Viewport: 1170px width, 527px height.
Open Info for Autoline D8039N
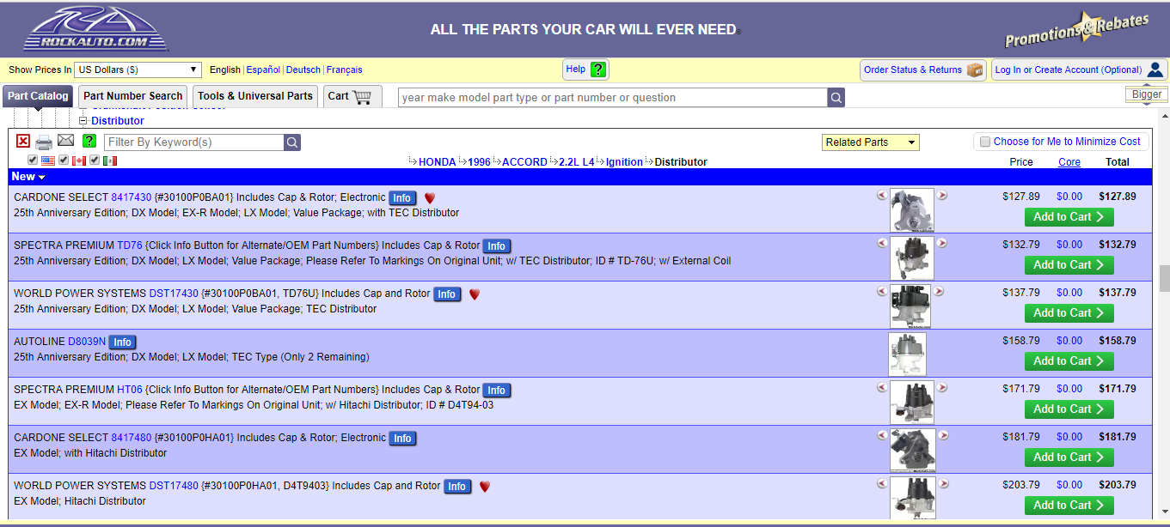point(123,342)
